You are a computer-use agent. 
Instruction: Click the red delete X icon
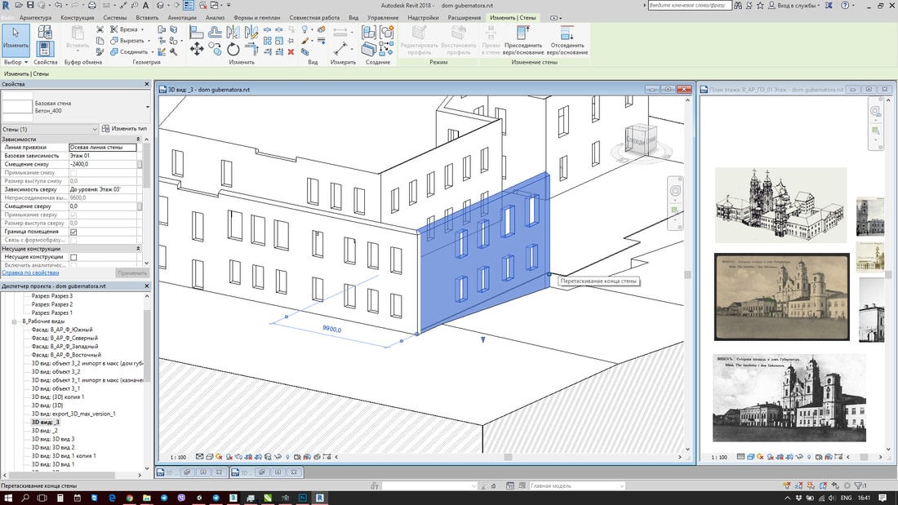(291, 51)
